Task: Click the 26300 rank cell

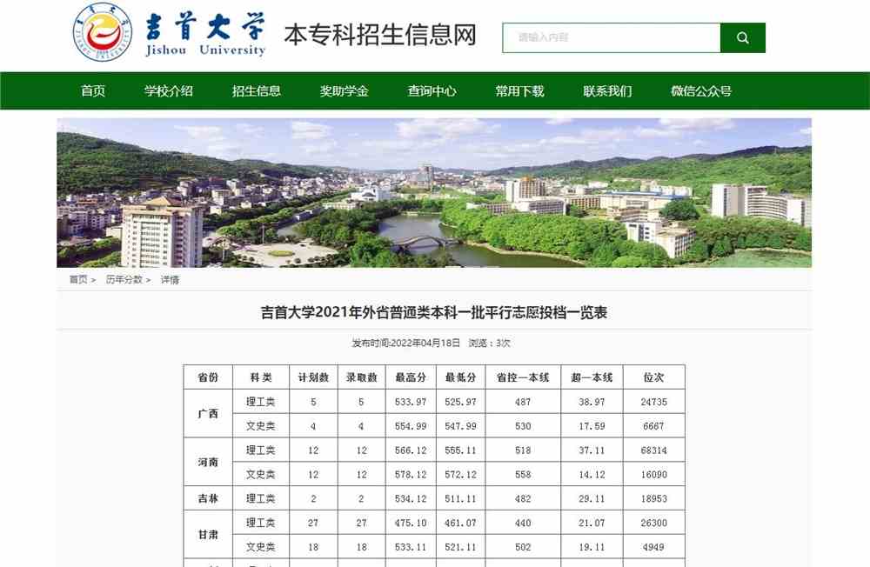Action: pos(653,523)
